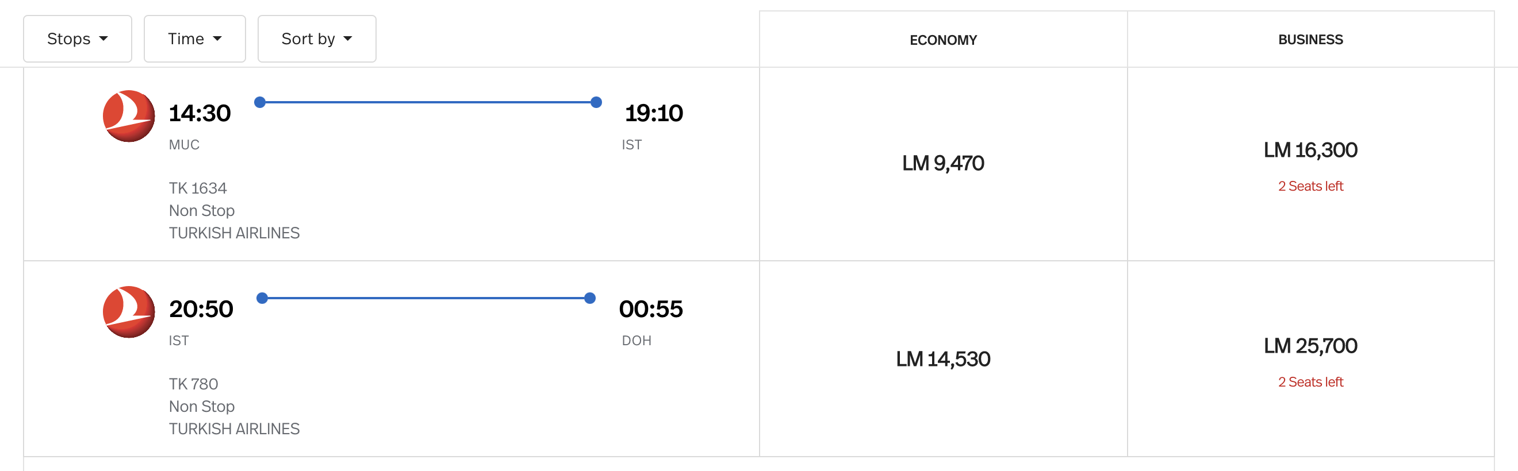Select Business fare LM 25,700
This screenshot has width=1518, height=471.
1310,346
